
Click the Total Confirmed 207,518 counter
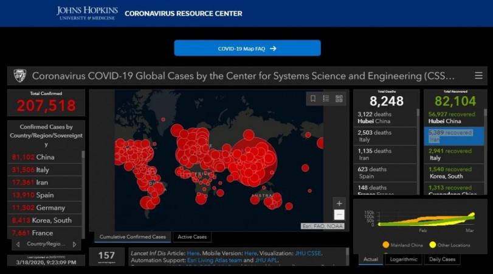(x=46, y=103)
